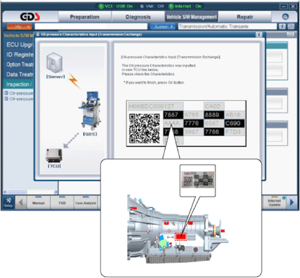Click the Server icon in diagram
Screen dimensions: 300x278
(x=55, y=63)
